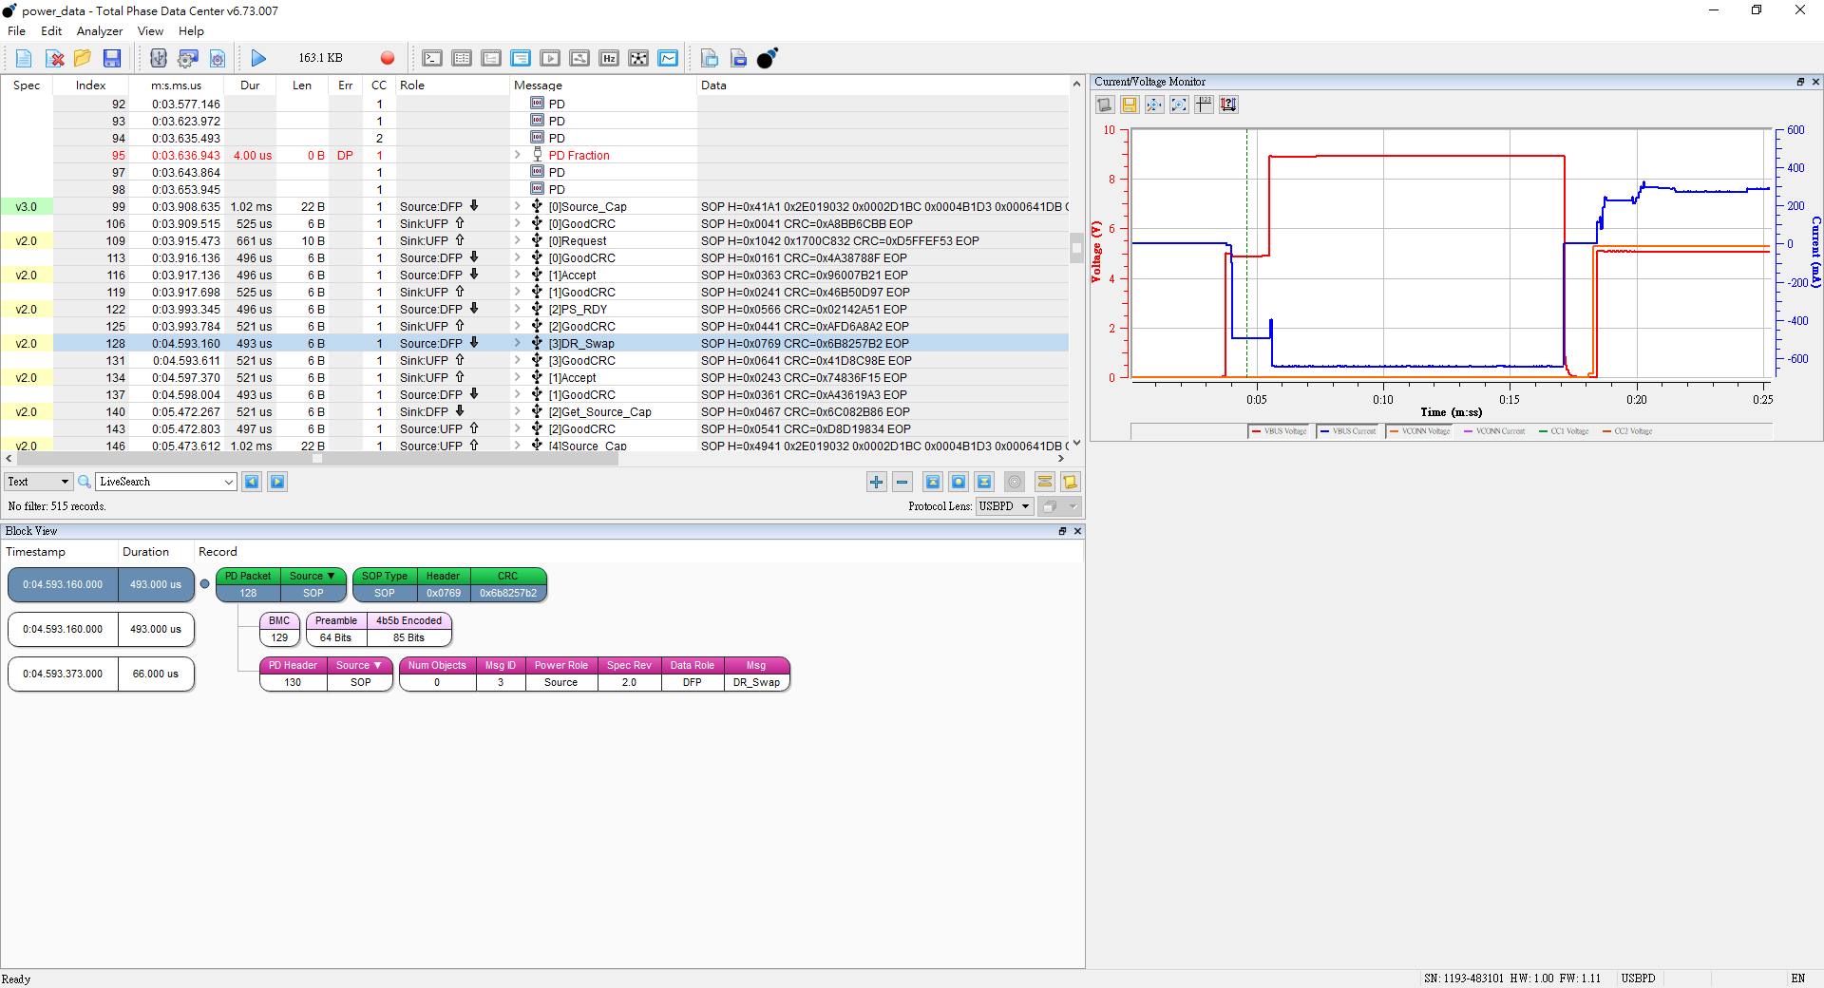
Task: Click the next search result arrow button
Action: pyautogui.click(x=277, y=482)
